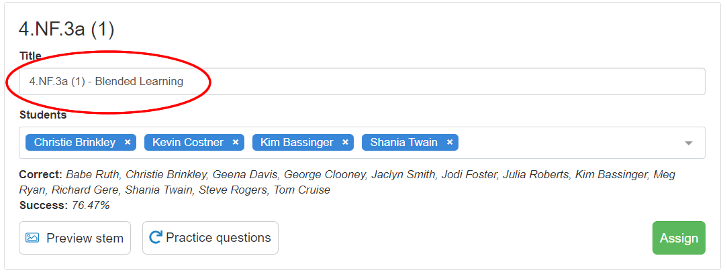Expand the Students dropdown arrow

688,143
